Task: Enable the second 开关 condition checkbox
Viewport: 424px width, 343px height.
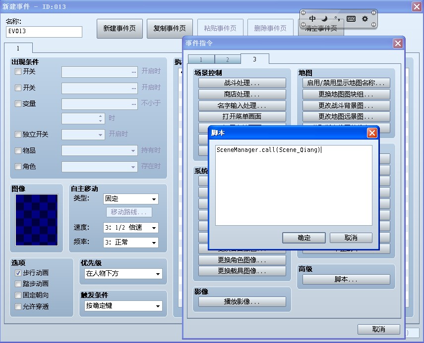Action: [18, 88]
